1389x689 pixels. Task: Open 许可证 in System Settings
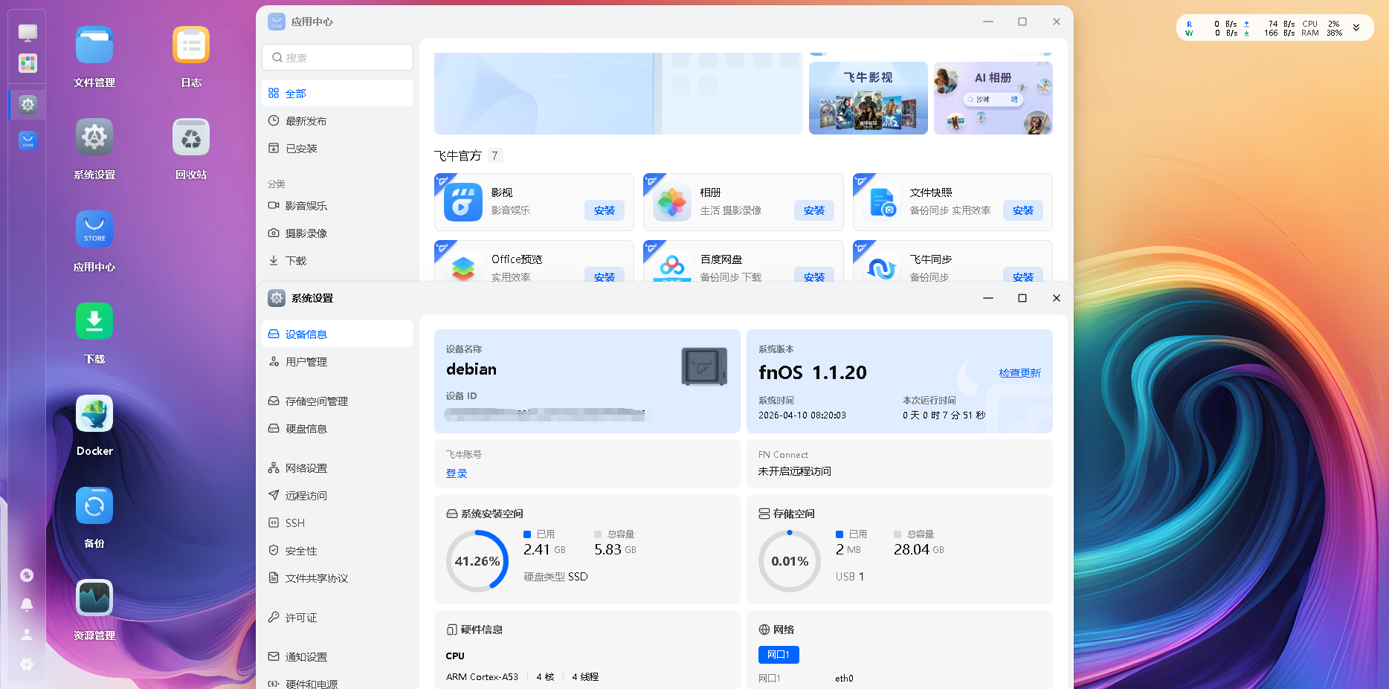pos(338,618)
